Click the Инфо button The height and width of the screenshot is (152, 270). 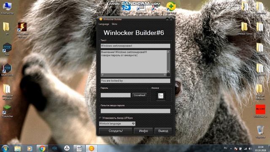(143, 131)
